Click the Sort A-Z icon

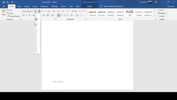[80, 11]
